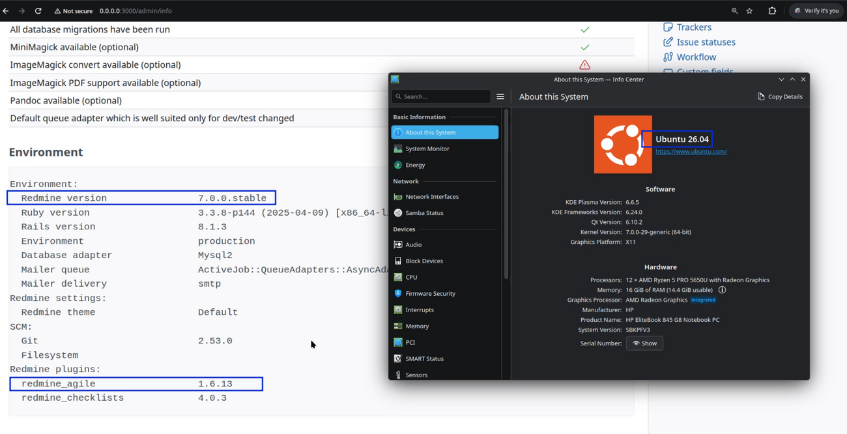Open the ubuntu.com link
847x434 pixels.
point(691,151)
